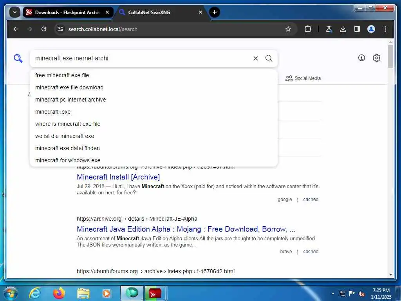Close the CollabNet SearXNG tab
This screenshot has height=301, width=401.
pos(200,12)
